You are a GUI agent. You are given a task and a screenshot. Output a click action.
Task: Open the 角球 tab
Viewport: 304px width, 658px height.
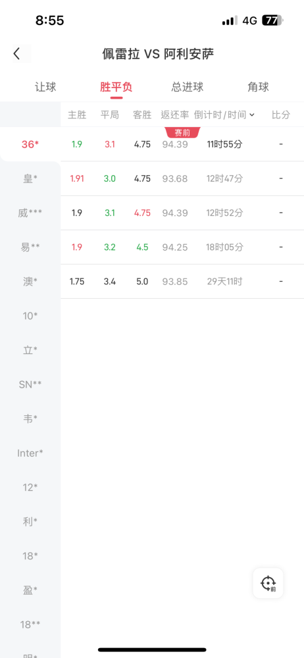click(258, 88)
